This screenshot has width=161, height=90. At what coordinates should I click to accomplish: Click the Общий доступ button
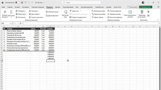click(146, 7)
